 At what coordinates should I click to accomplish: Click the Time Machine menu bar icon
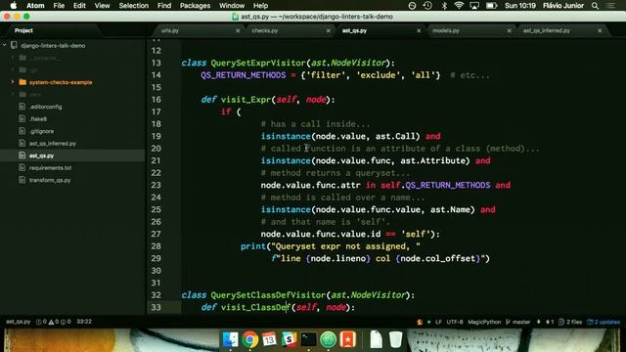click(427, 6)
